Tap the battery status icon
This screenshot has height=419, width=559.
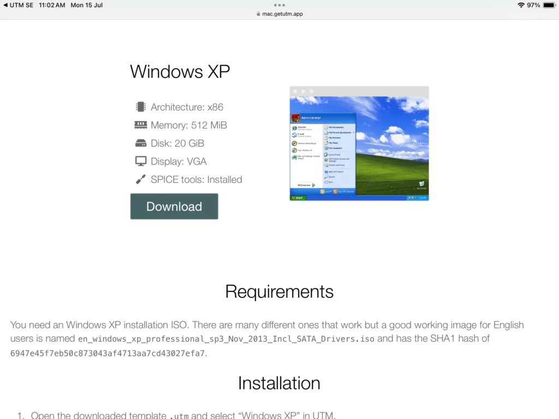pos(549,5)
